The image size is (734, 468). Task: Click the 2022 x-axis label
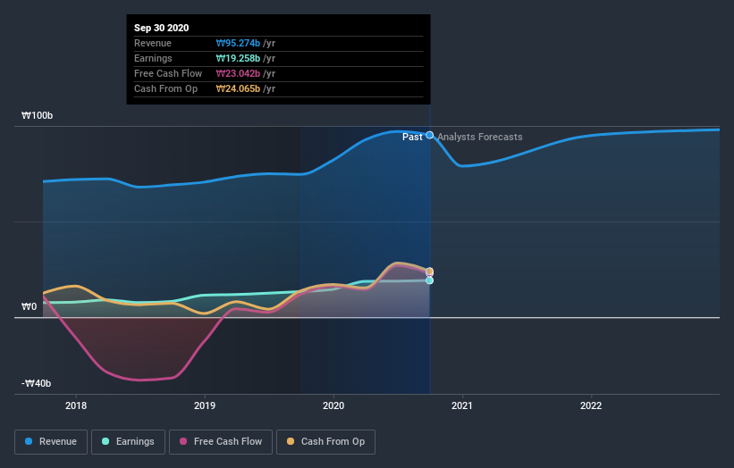[x=591, y=405]
